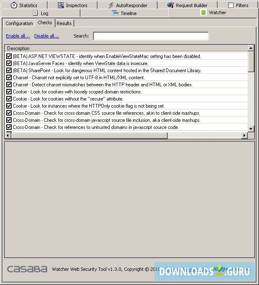Switch to the AutoResponder tab
The image size is (259, 285).
pyautogui.click(x=128, y=5)
